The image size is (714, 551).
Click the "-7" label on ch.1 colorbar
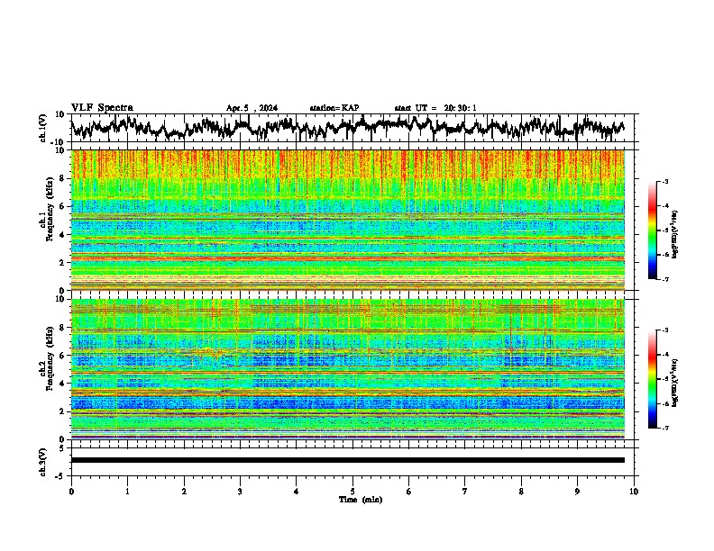[665, 279]
